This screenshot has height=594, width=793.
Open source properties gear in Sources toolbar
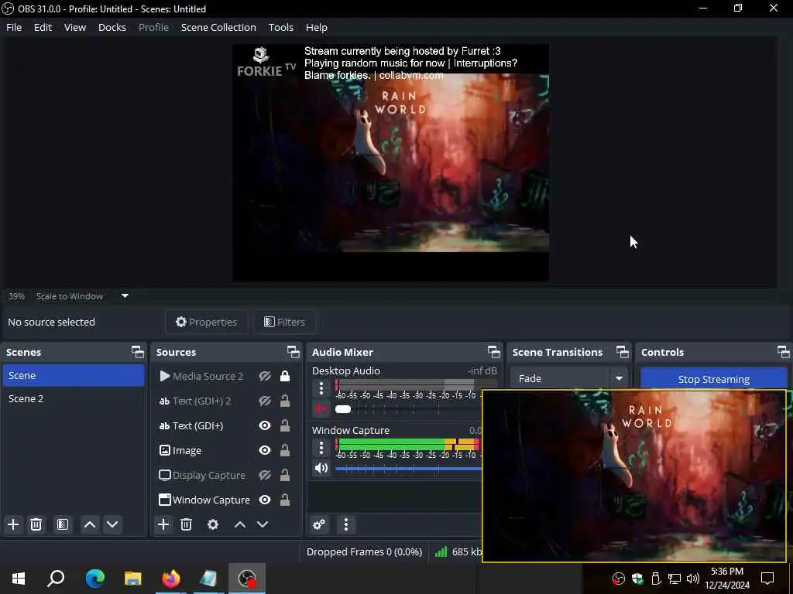[x=213, y=524]
